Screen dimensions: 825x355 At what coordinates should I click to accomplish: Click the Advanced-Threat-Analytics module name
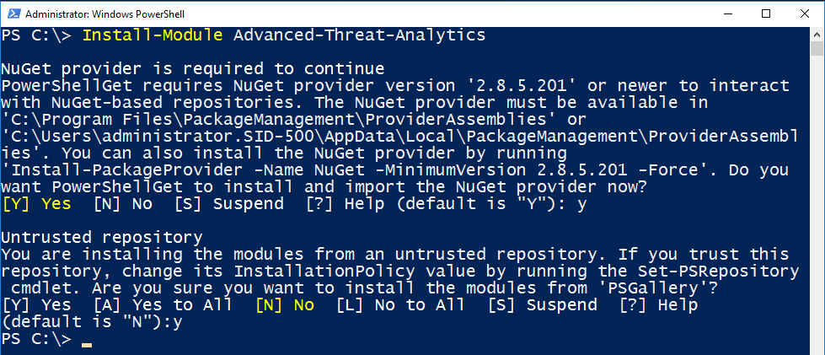point(359,35)
